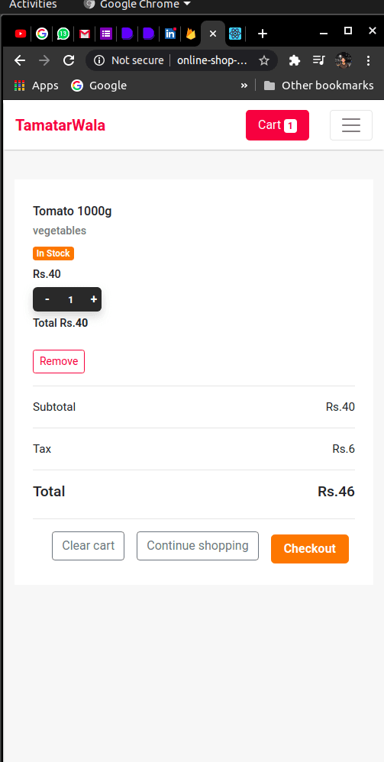This screenshot has height=762, width=384.
Task: Open the Cart button in header
Action: [278, 125]
